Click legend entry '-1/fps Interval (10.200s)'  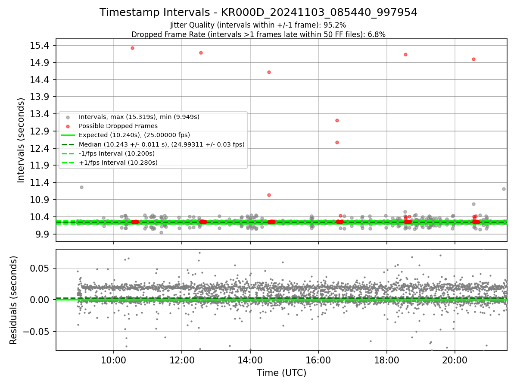coord(116,153)
